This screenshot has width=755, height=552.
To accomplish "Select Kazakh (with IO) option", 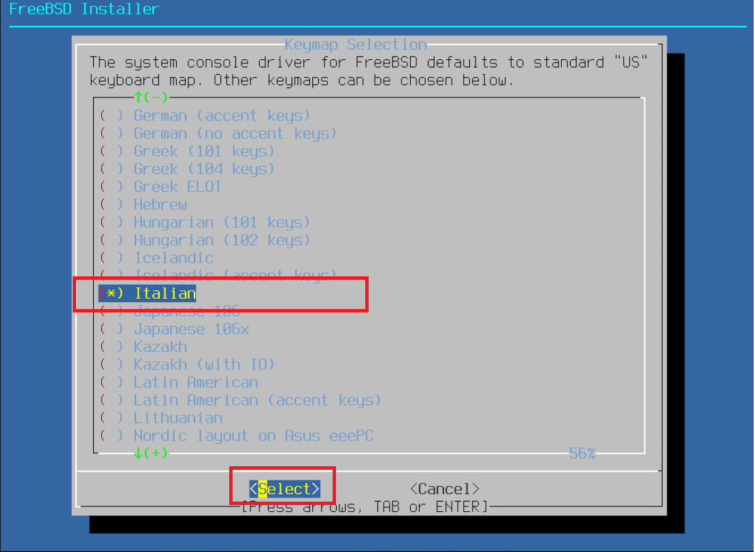I will point(187,365).
